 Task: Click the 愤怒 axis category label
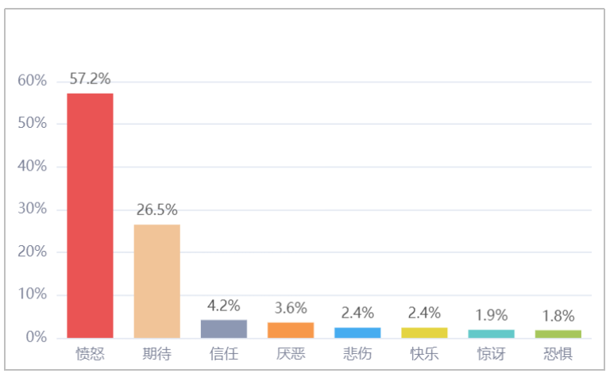91,354
